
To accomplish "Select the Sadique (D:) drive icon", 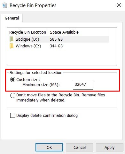I will click(12, 39).
